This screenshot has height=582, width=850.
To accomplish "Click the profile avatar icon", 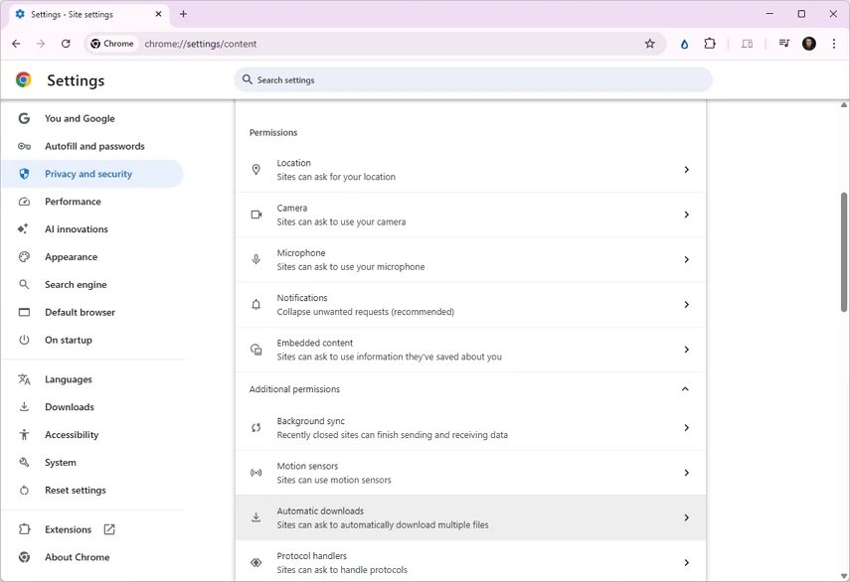I will (808, 44).
